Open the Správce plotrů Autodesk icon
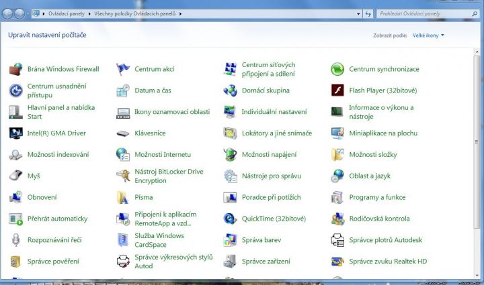The height and width of the screenshot is (285, 484). [x=337, y=240]
